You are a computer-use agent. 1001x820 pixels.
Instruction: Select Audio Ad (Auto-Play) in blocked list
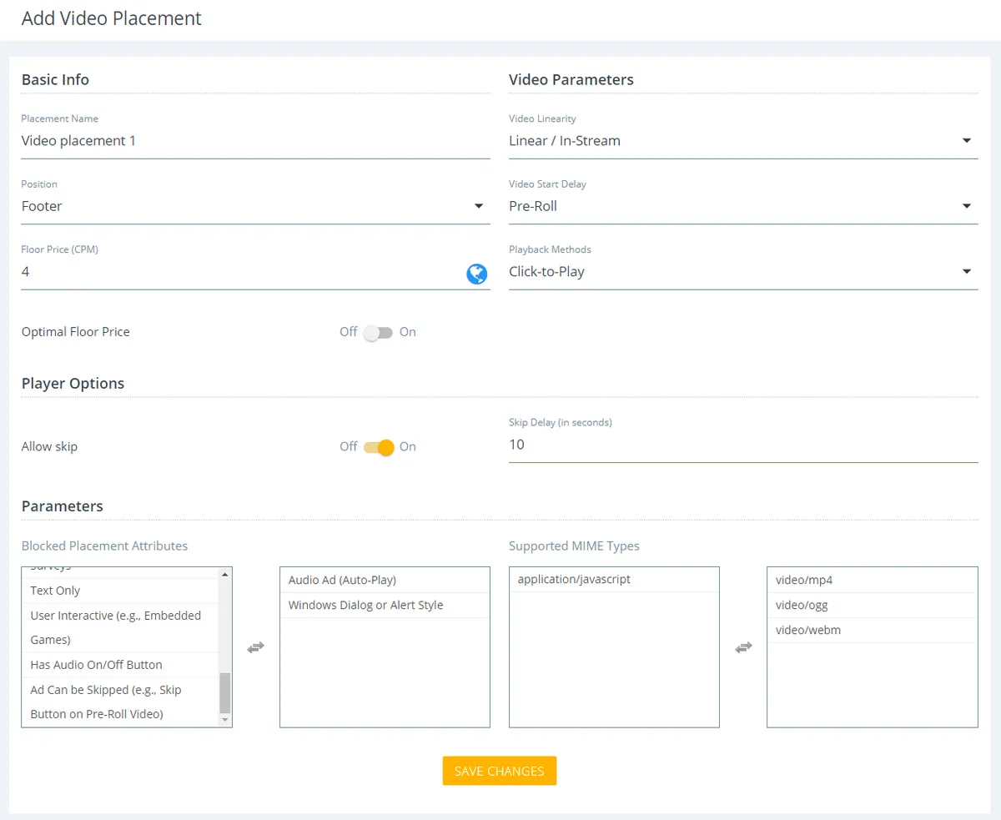pyautogui.click(x=342, y=580)
